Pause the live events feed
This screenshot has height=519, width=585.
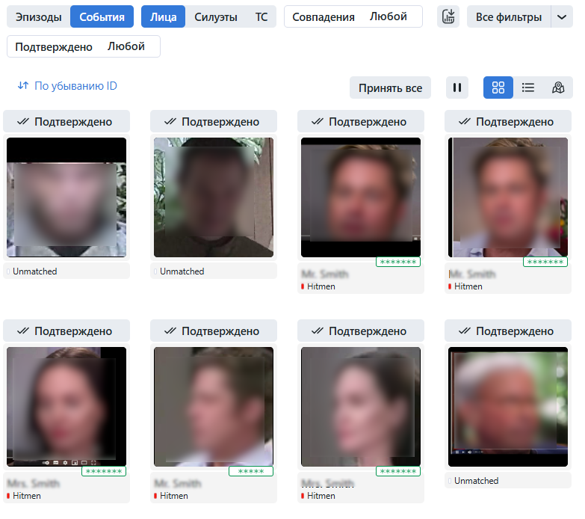457,87
